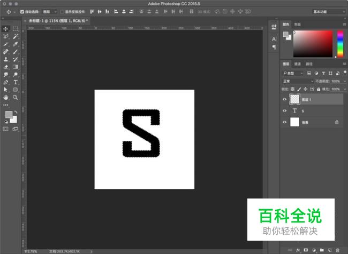Toggle type layer filter
The height and width of the screenshot is (254, 348).
pos(323,73)
